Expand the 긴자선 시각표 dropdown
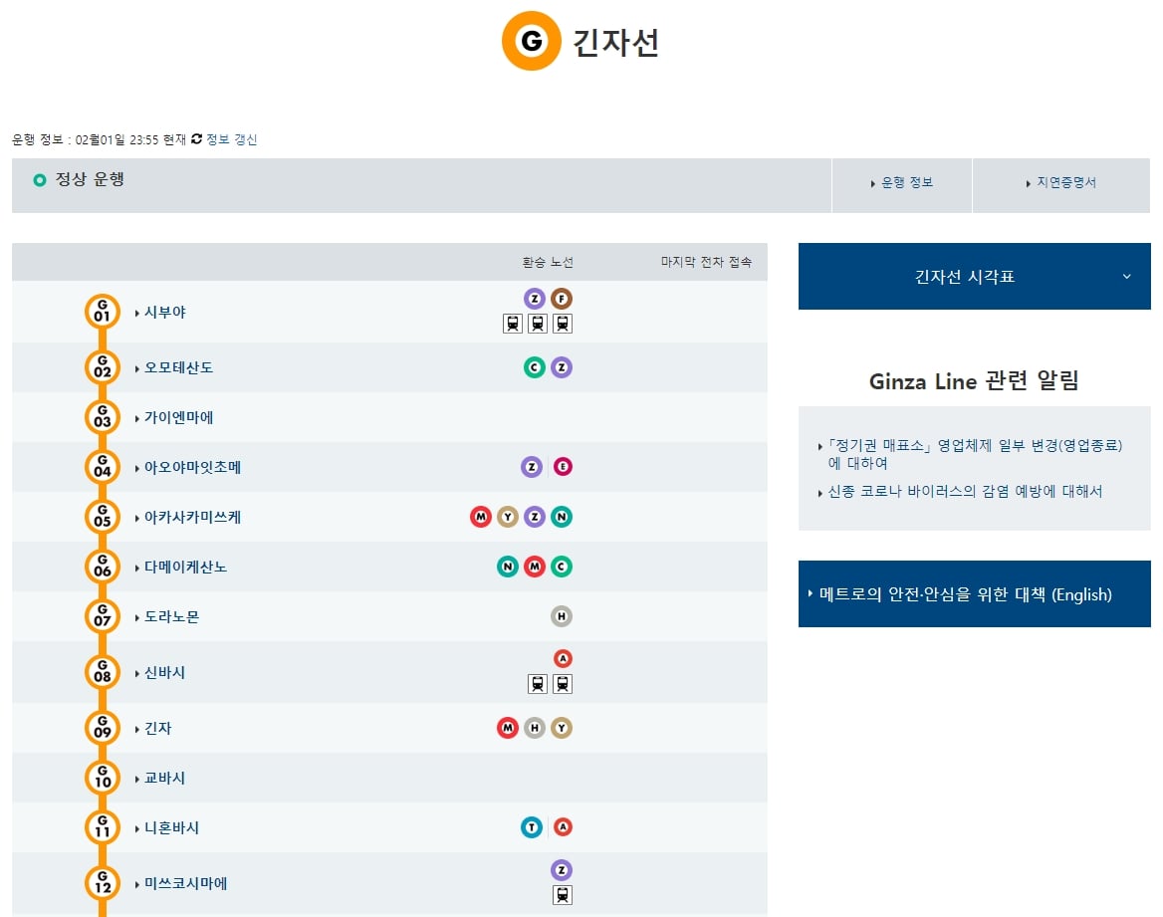1163x917 pixels. pos(974,276)
